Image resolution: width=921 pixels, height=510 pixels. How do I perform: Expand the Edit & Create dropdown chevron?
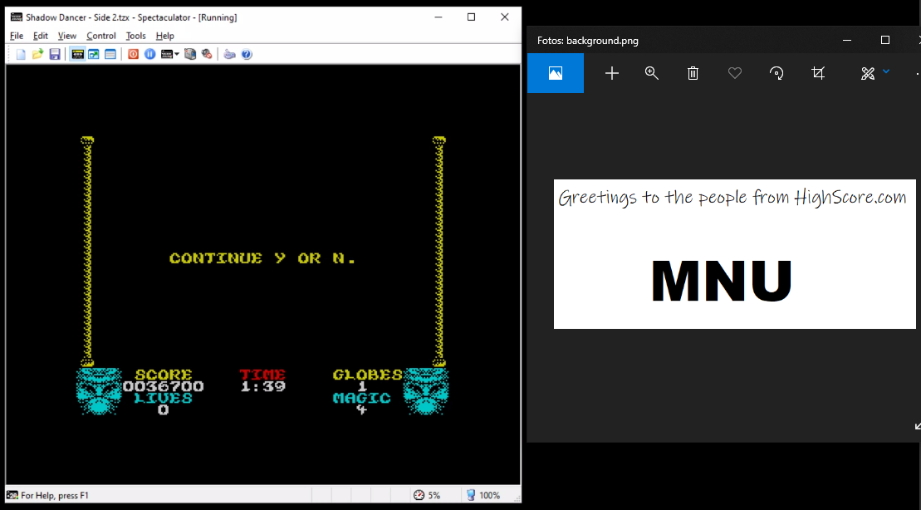click(886, 72)
